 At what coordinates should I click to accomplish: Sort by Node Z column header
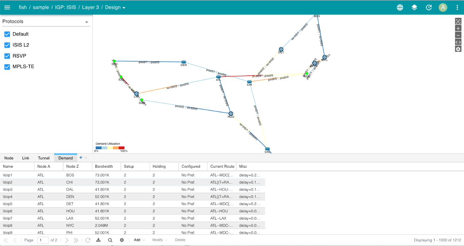[78, 166]
